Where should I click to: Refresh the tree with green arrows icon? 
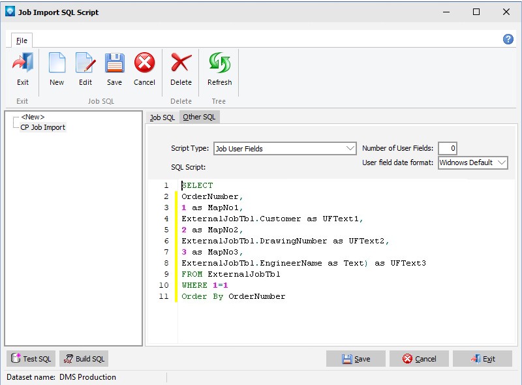point(220,63)
